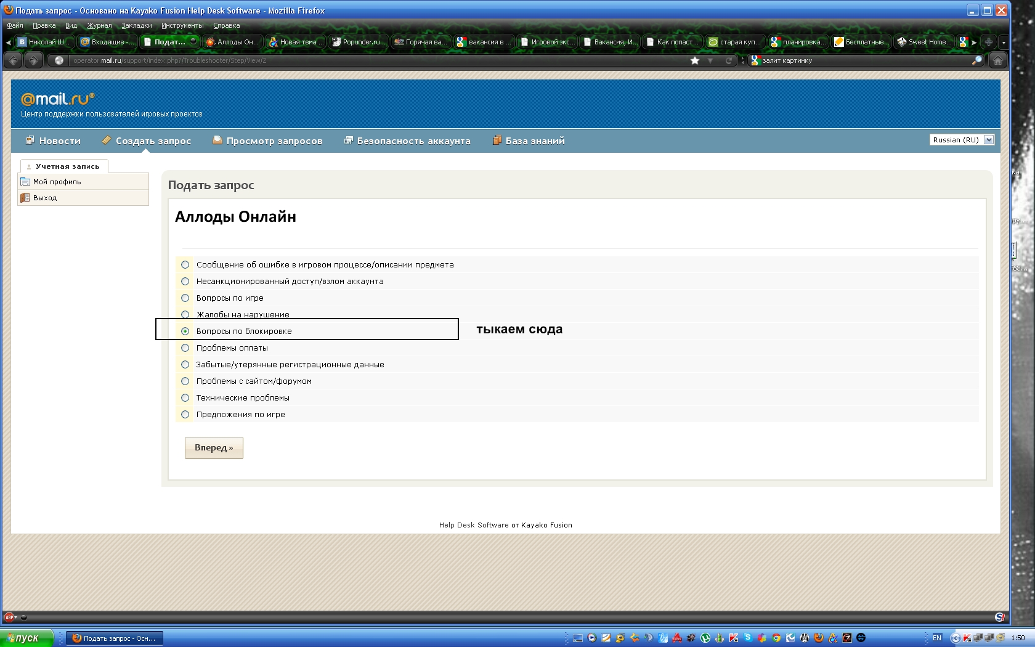Image resolution: width=1035 pixels, height=647 pixels.
Task: Click the search magnifier icon
Action: click(976, 60)
